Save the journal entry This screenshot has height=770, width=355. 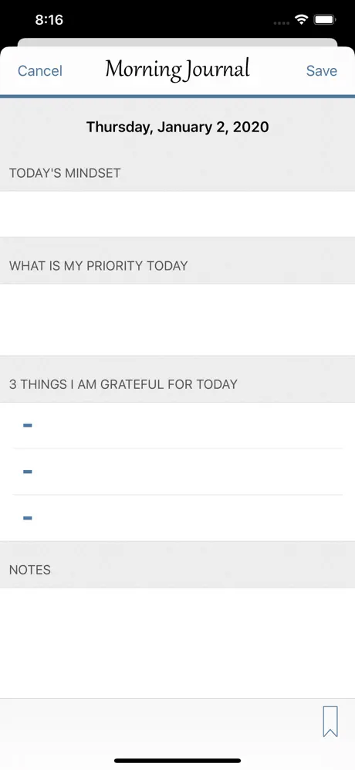tap(322, 70)
